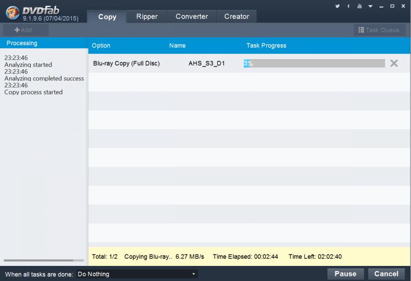
Task: Switch to the Copy tab
Action: pyautogui.click(x=107, y=16)
